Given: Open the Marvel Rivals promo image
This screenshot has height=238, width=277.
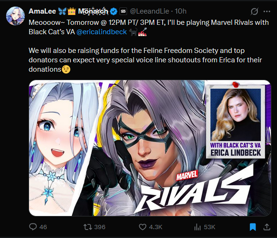Looking at the screenshot, I should point(150,148).
